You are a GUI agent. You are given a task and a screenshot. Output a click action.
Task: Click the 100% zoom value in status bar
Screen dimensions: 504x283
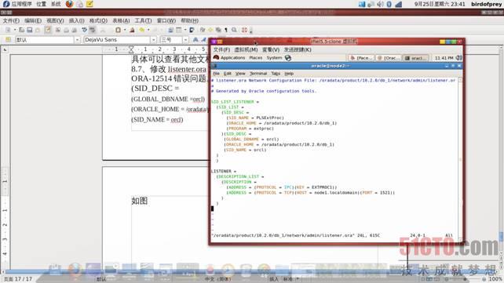(495, 279)
